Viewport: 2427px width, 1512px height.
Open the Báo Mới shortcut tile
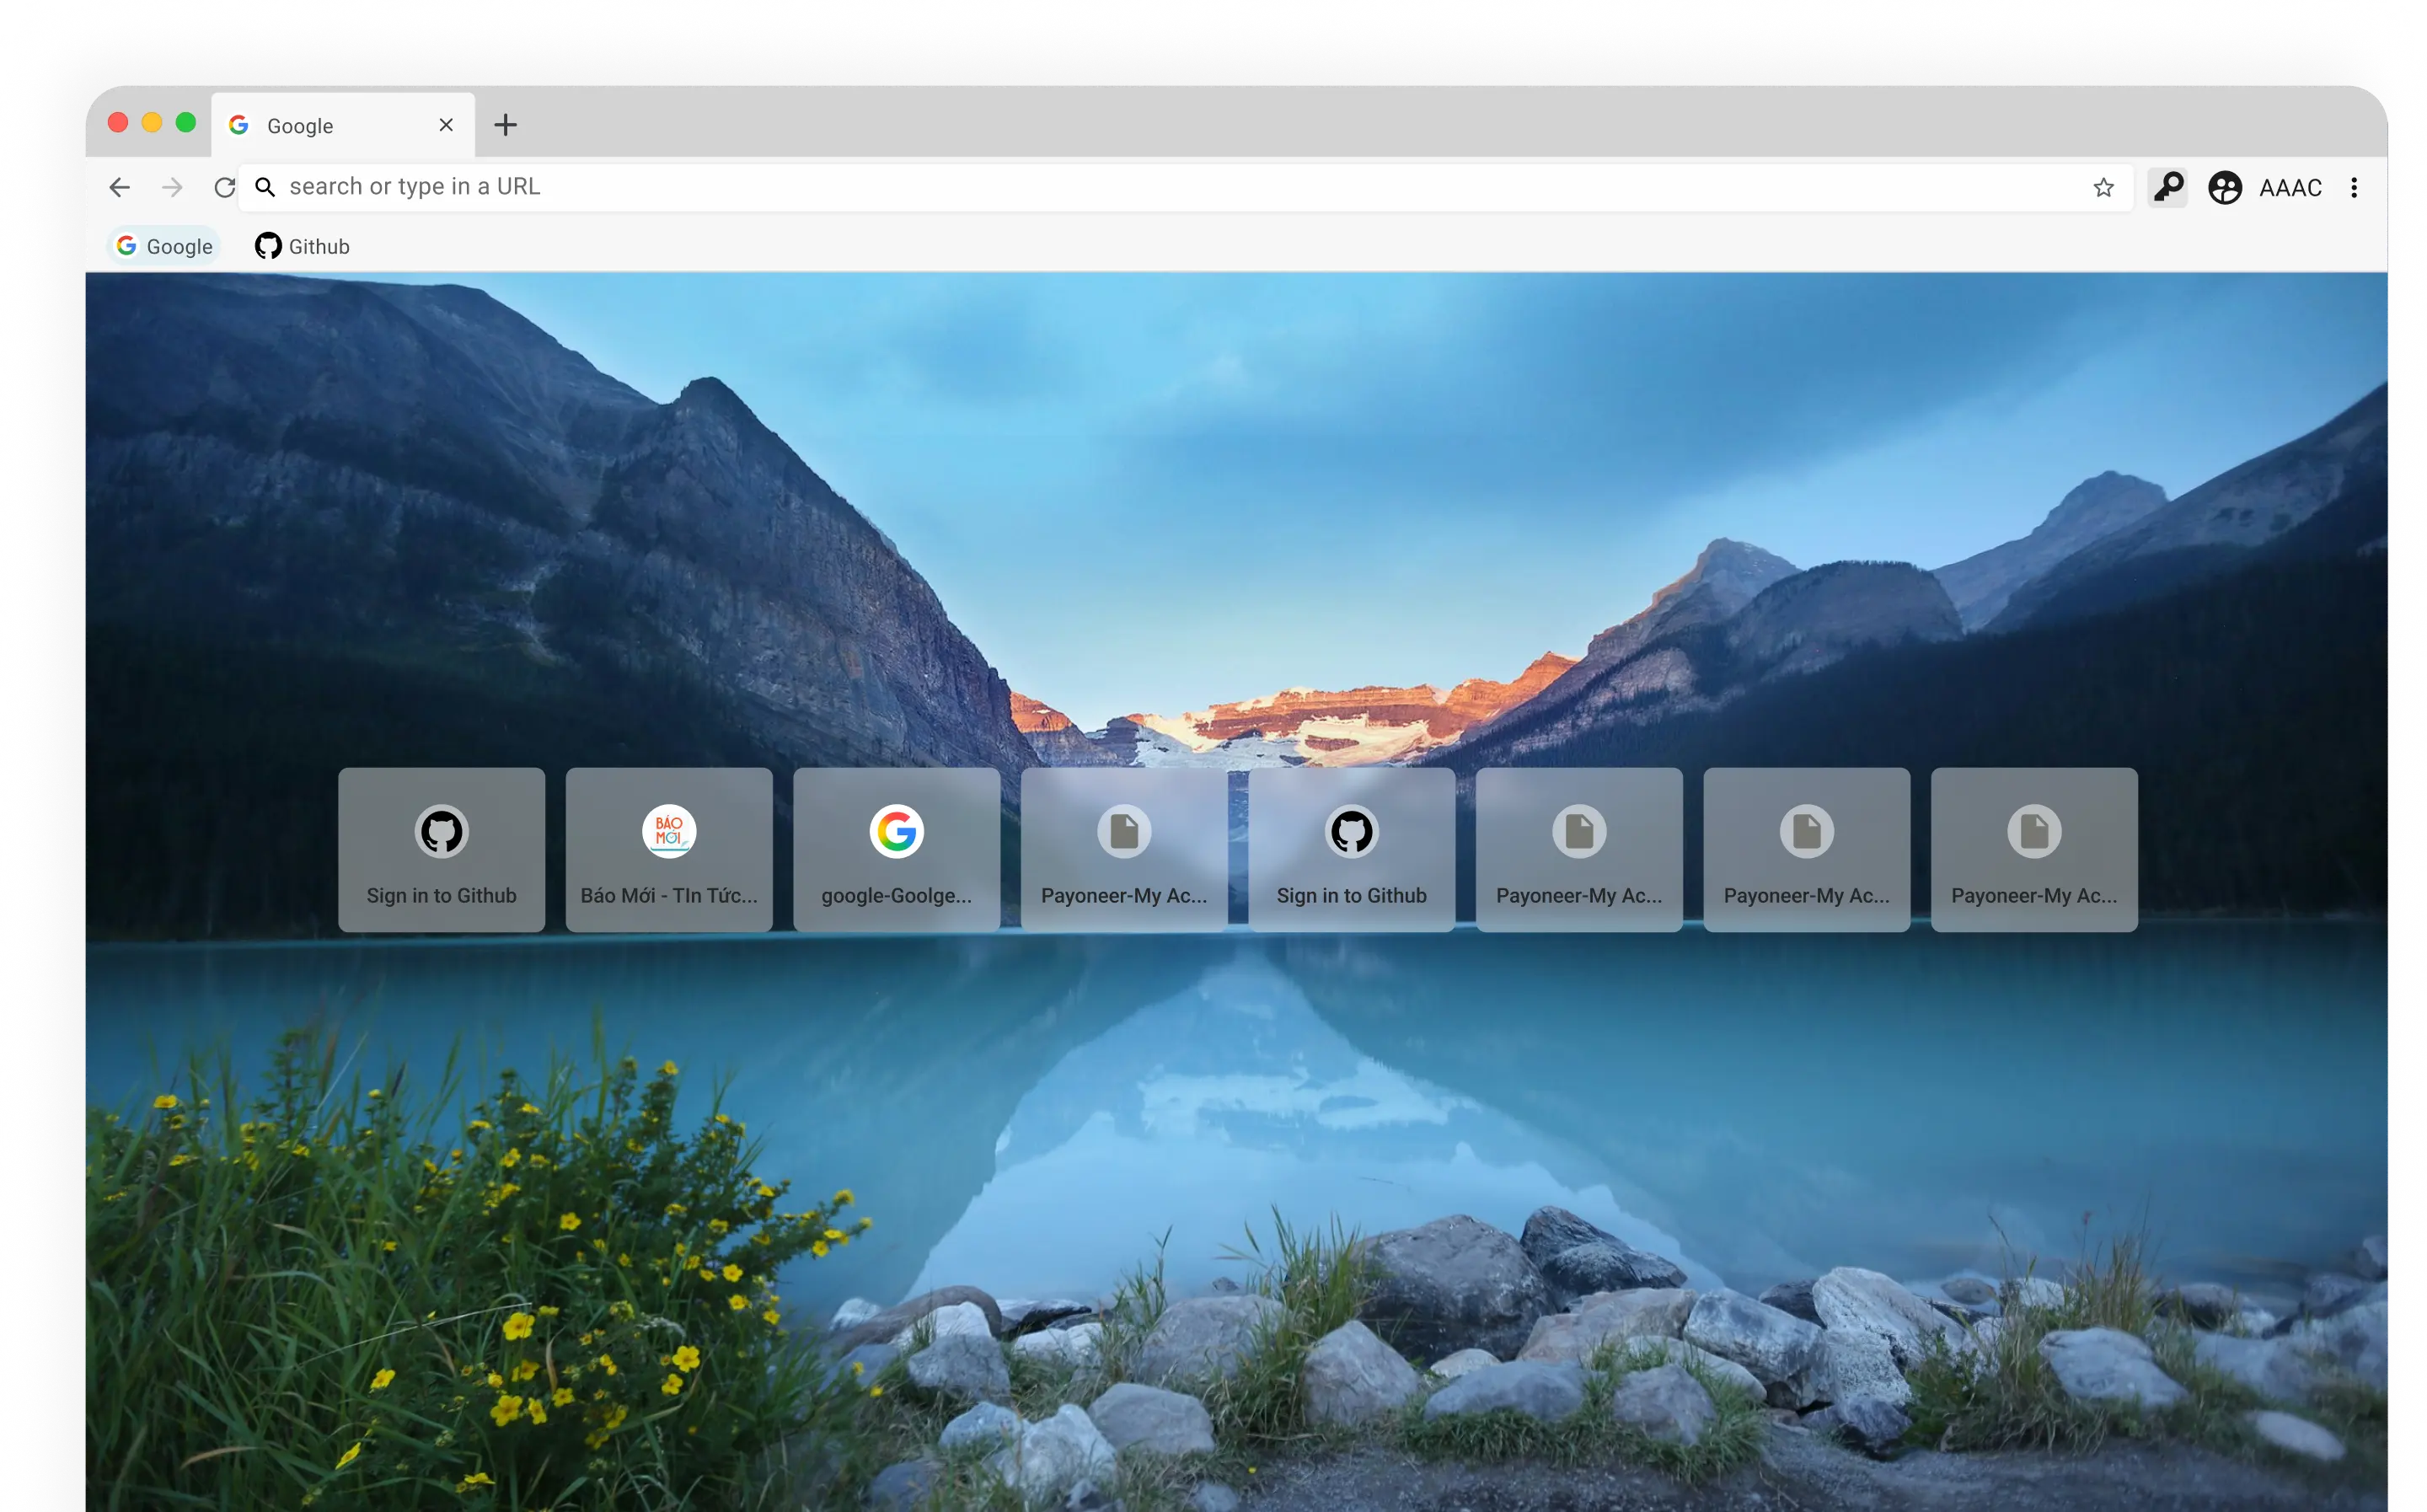tap(669, 850)
